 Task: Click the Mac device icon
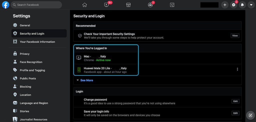pyautogui.click(x=79, y=58)
